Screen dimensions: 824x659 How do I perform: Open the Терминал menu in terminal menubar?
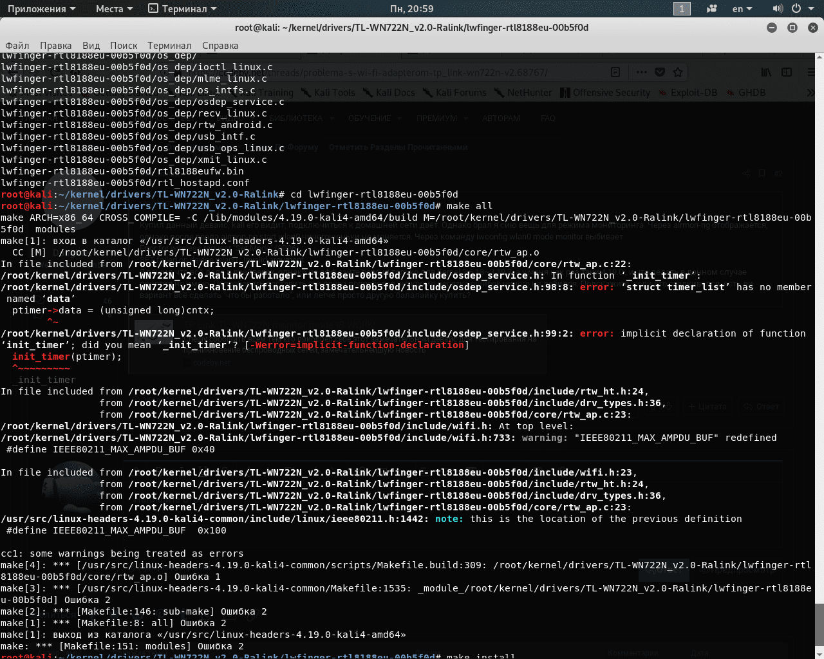point(169,46)
